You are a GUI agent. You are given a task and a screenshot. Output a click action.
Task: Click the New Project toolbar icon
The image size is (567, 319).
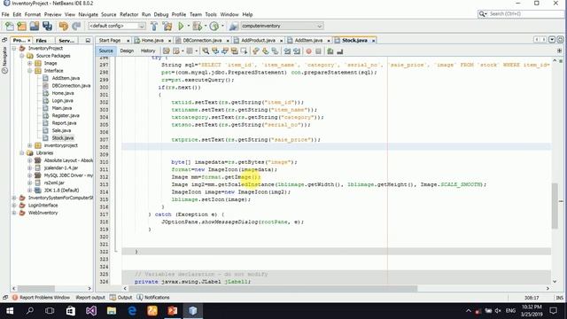tap(21, 26)
